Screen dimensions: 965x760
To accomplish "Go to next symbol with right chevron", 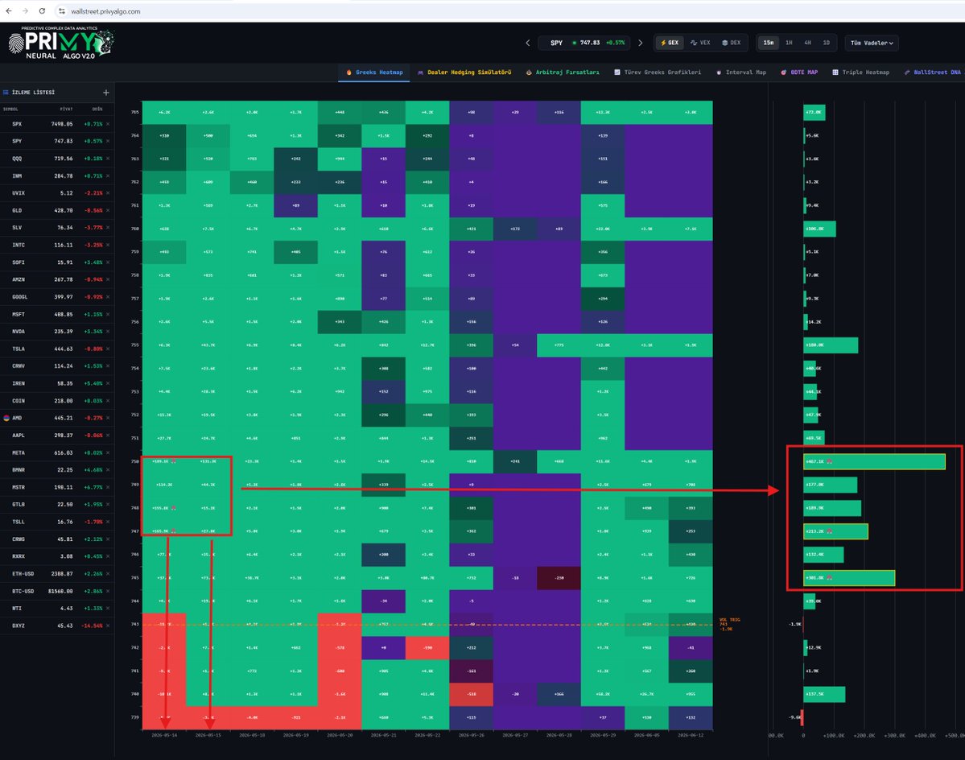I will coord(640,43).
